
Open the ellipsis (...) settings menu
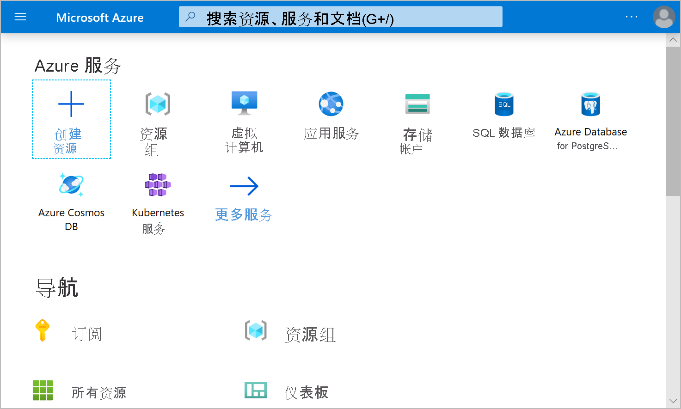(632, 17)
